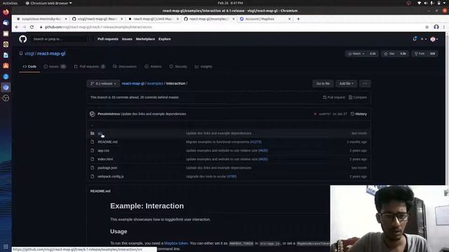This screenshot has width=449, height=252.
Task: Open the Show Applications grid
Action: [x=6, y=246]
